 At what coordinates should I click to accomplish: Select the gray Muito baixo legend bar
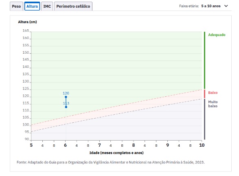click(204, 119)
